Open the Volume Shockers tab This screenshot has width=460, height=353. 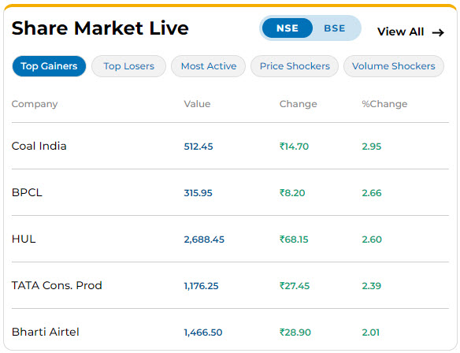point(394,66)
